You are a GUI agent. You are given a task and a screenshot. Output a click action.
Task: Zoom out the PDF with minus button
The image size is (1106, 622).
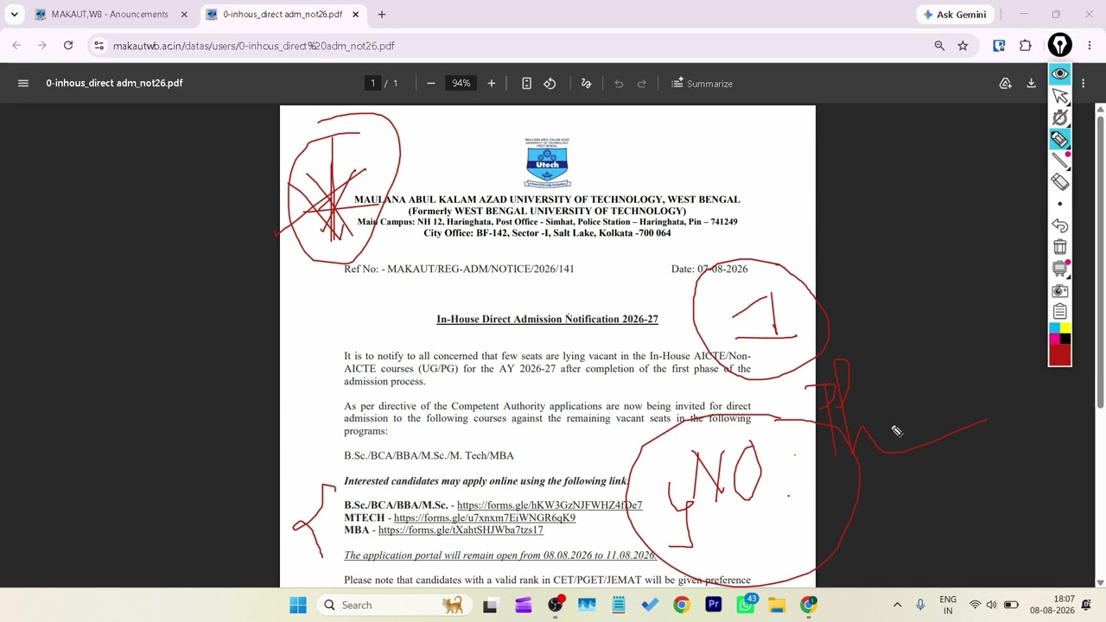coord(430,83)
